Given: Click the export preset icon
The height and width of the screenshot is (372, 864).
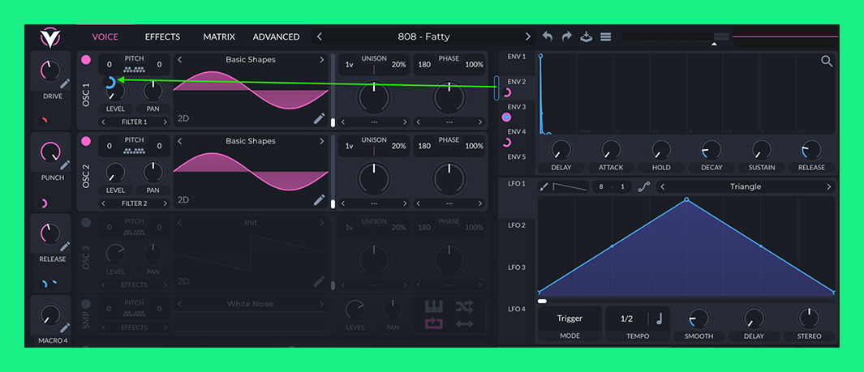Looking at the screenshot, I should coord(586,37).
